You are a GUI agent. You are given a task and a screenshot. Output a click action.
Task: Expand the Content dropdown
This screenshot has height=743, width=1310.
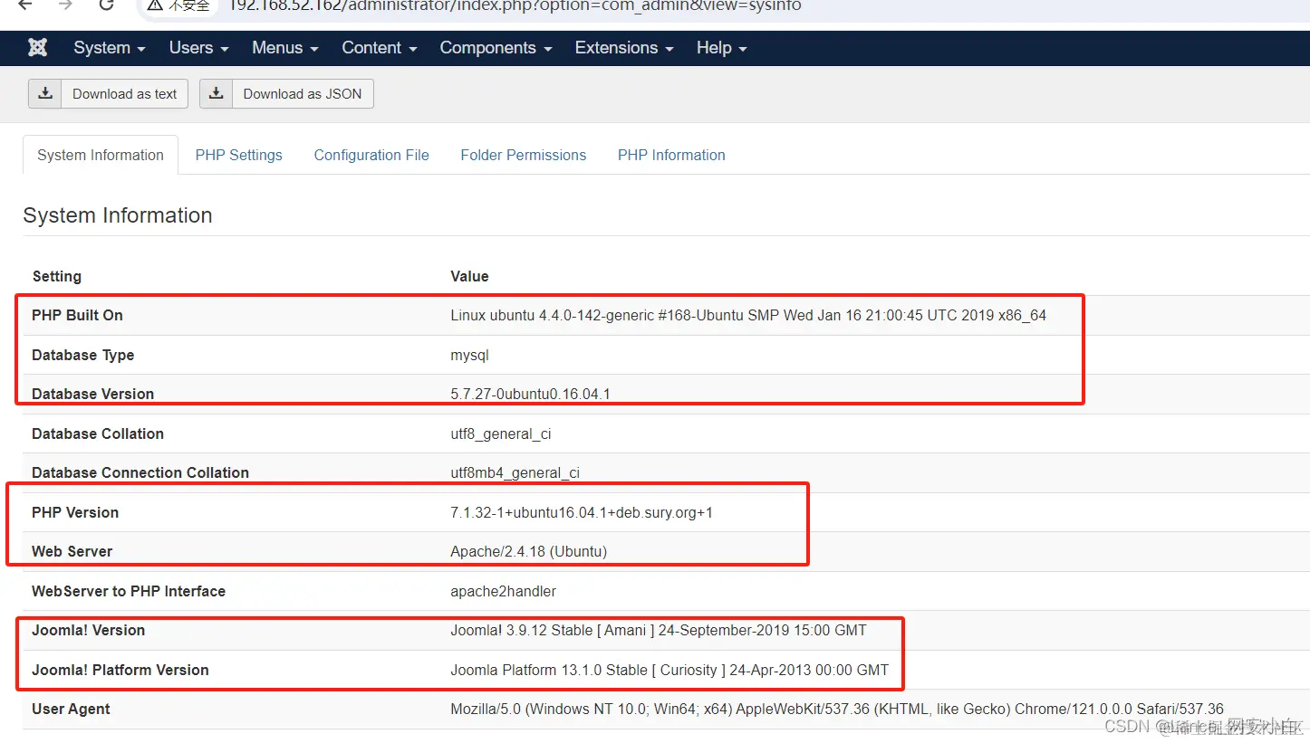point(380,48)
